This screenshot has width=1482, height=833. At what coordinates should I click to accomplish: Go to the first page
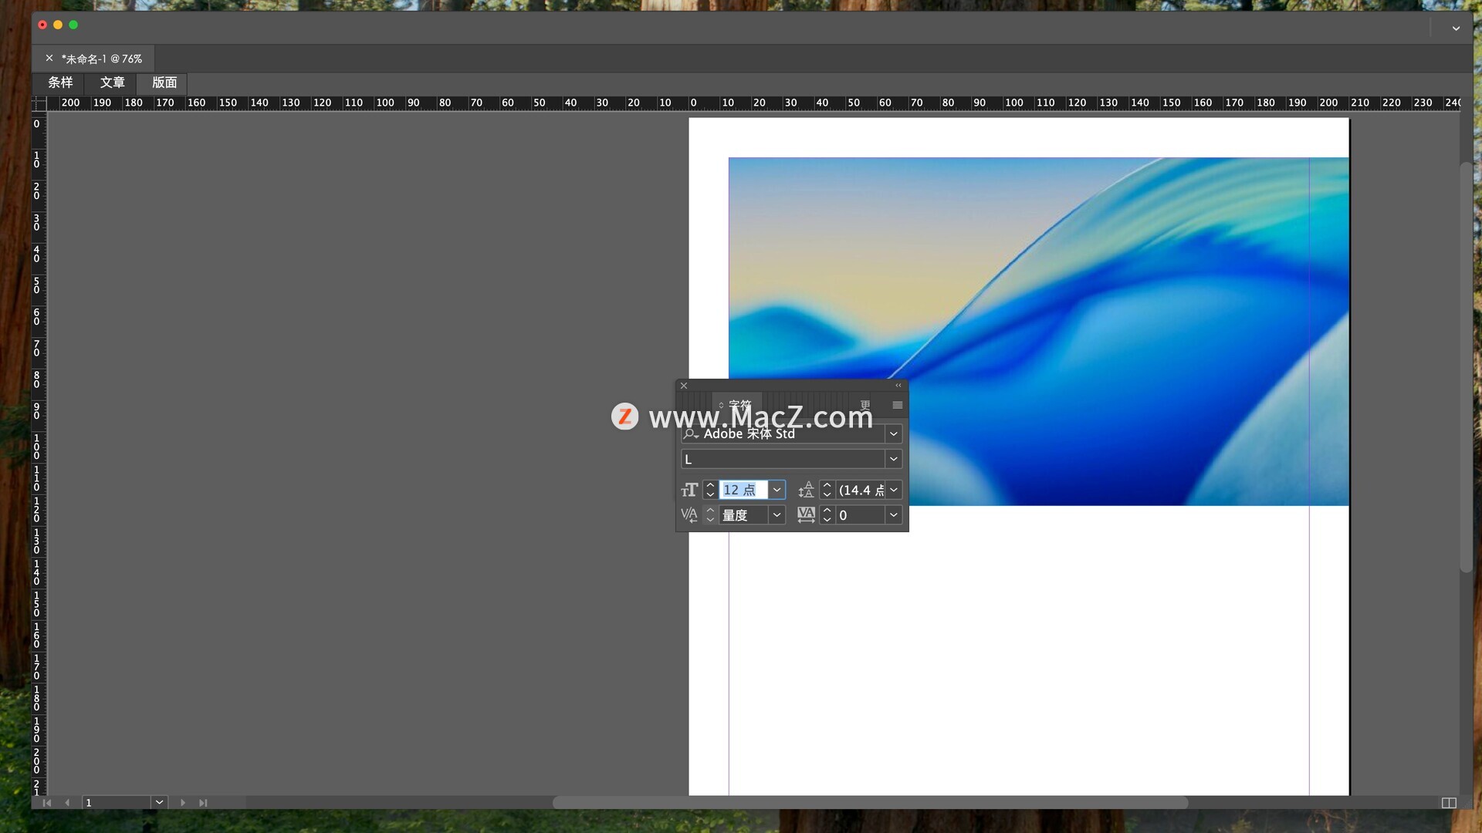tap(47, 803)
